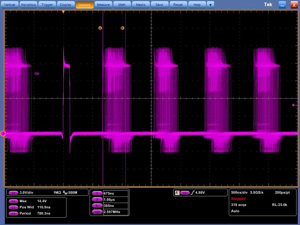Click the t2 cursor badge
The height and width of the screenshot is (225, 300).
97,200
